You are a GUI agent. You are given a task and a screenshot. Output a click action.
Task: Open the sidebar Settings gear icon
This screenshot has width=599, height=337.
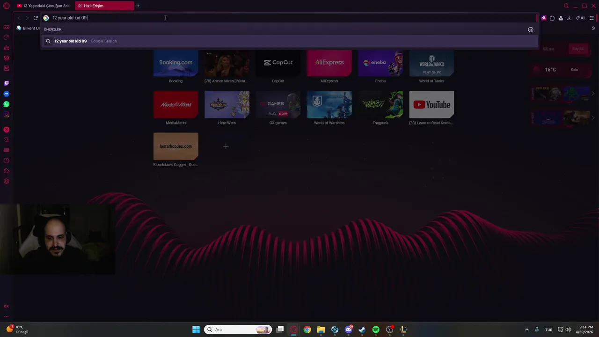[7, 181]
